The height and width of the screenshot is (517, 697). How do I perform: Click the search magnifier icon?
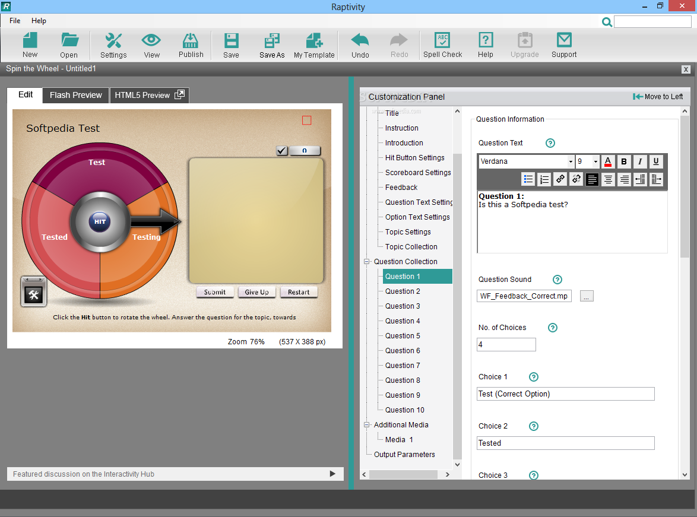pos(607,22)
